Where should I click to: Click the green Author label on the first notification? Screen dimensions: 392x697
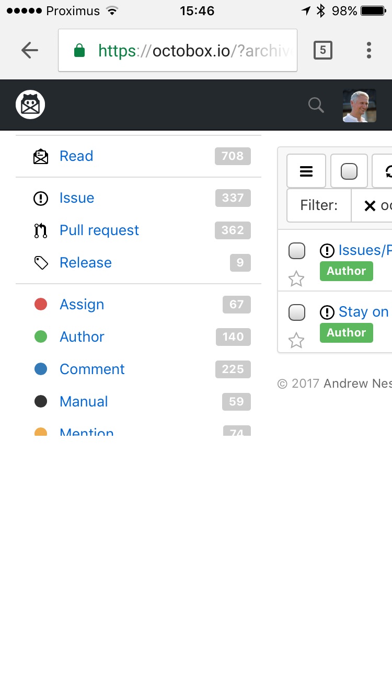346,271
